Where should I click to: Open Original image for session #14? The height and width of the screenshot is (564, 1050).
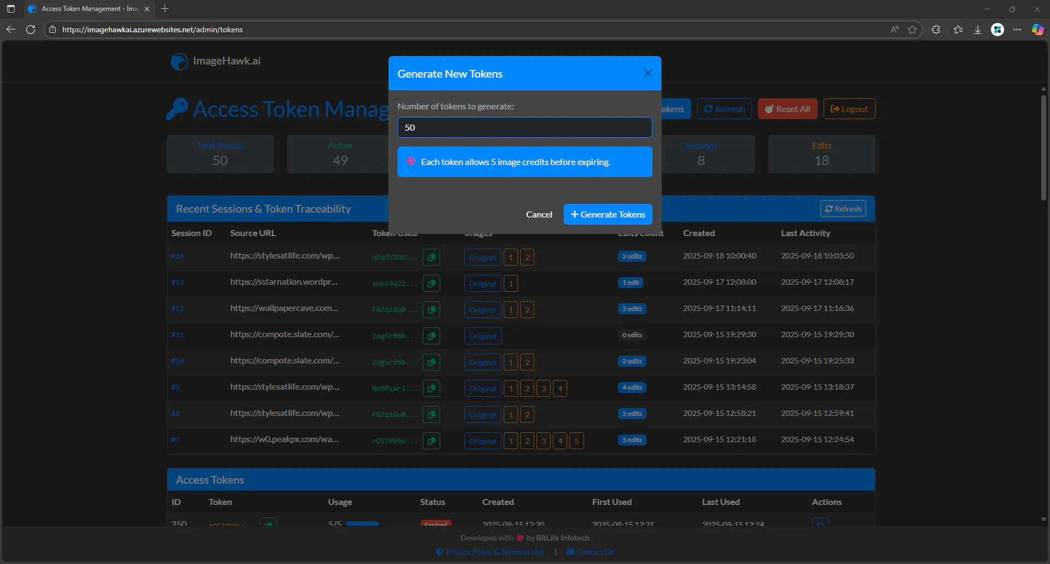(483, 257)
